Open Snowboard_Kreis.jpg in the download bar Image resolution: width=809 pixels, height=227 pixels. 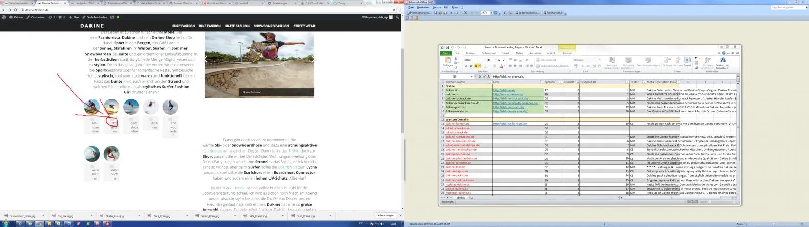click(20, 216)
